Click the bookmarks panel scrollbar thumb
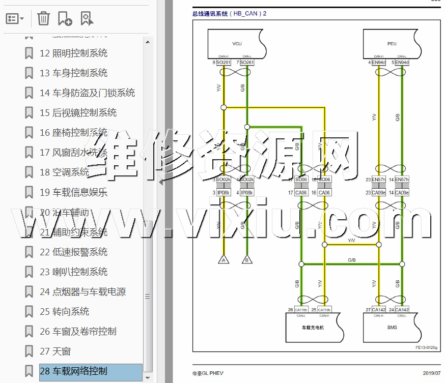445x383 pixels. click(x=148, y=295)
